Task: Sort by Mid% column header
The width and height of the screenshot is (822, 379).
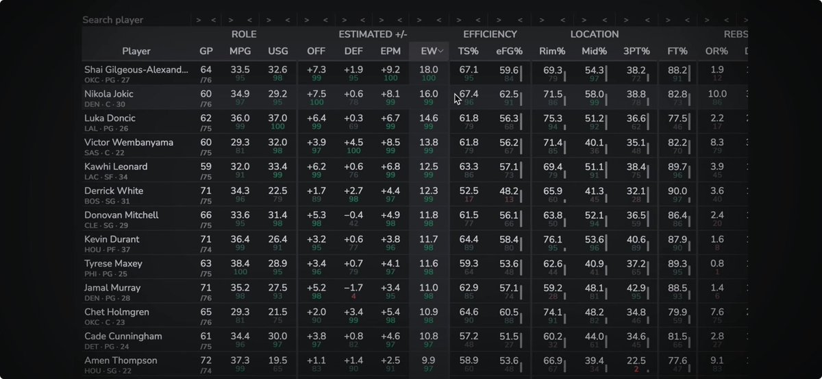Action: [594, 51]
